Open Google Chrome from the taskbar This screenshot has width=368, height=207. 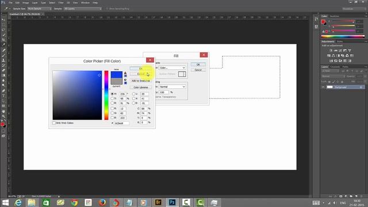74,202
